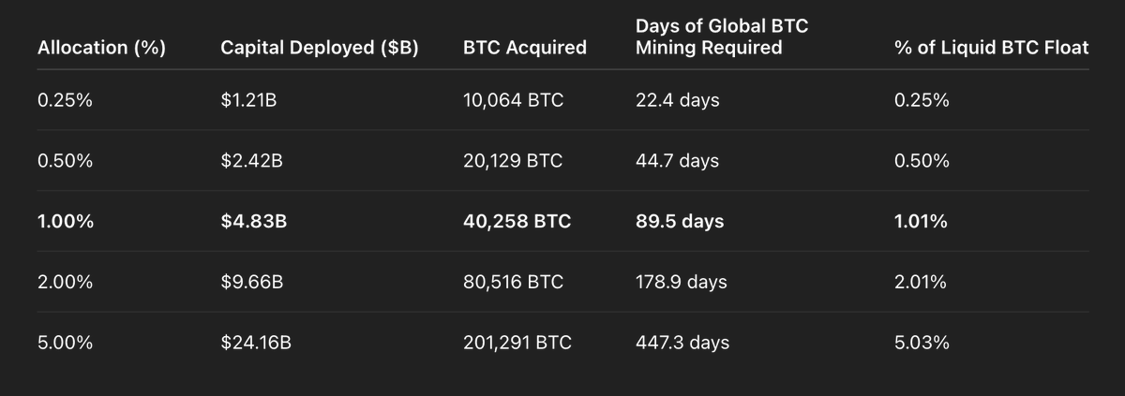Image resolution: width=1125 pixels, height=396 pixels.
Task: Select the 0.25% allocation cell
Action: tap(65, 100)
